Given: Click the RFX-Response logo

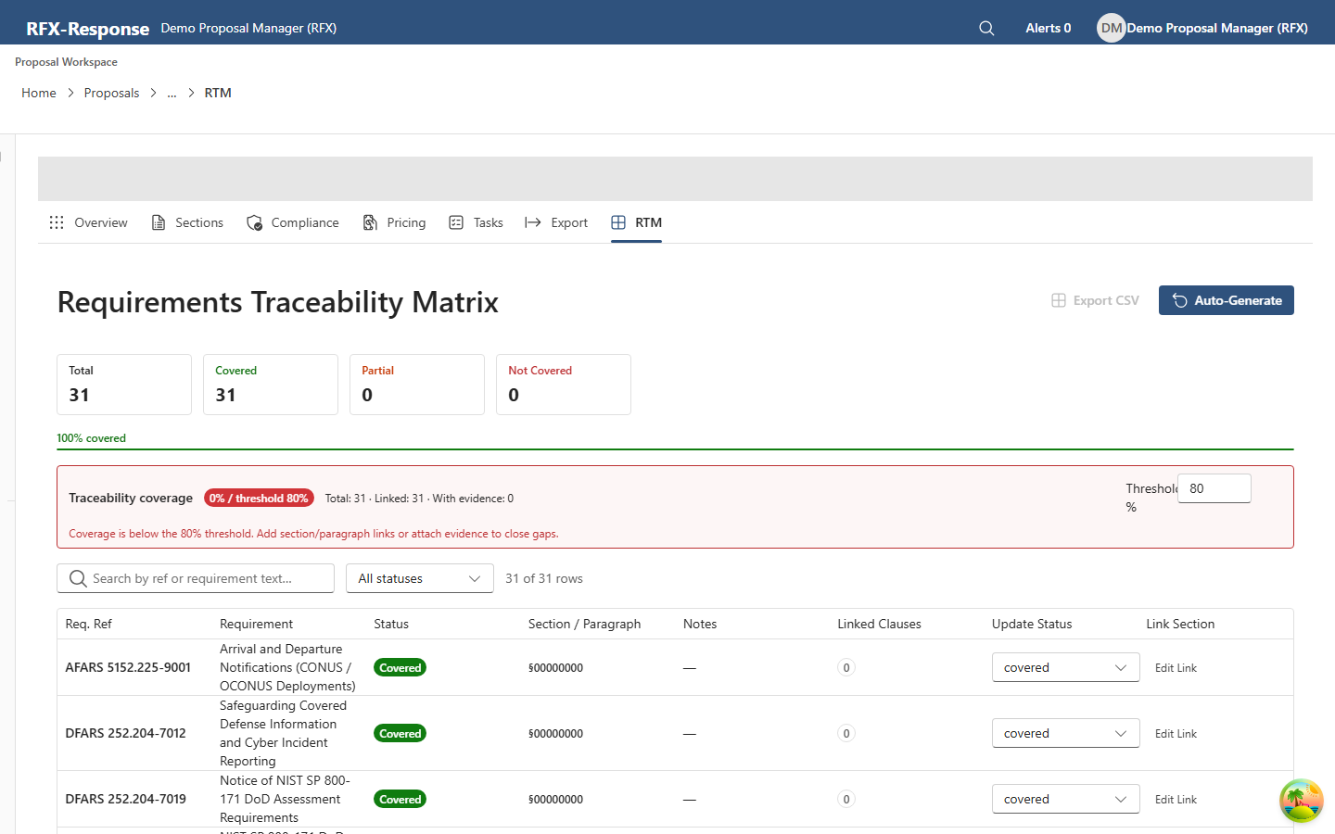Looking at the screenshot, I should tap(88, 28).
